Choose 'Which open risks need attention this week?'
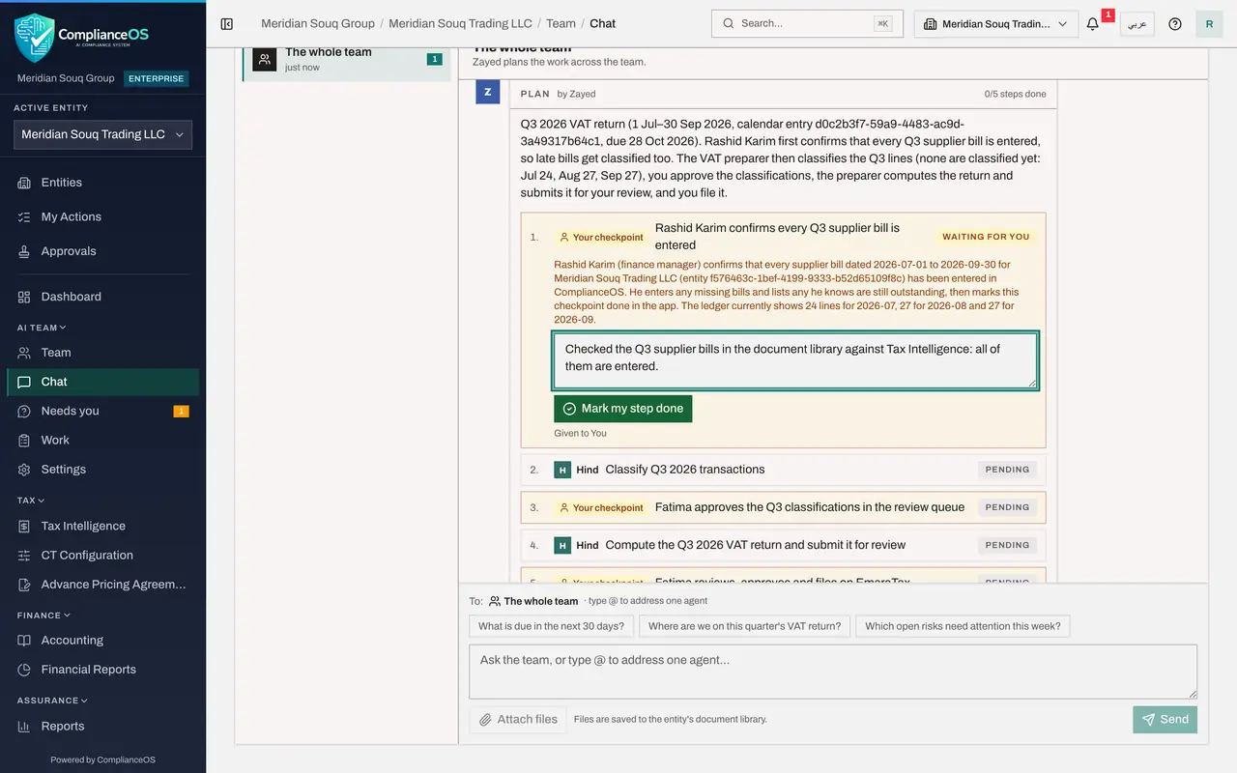Screen dimensions: 1237x773 (963, 626)
